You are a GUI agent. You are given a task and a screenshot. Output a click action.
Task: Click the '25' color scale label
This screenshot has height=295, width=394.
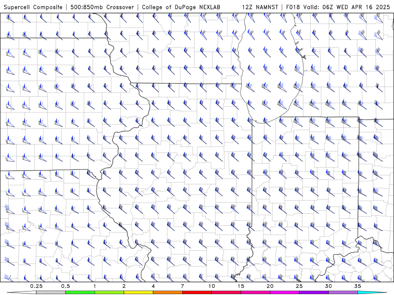point(299,286)
